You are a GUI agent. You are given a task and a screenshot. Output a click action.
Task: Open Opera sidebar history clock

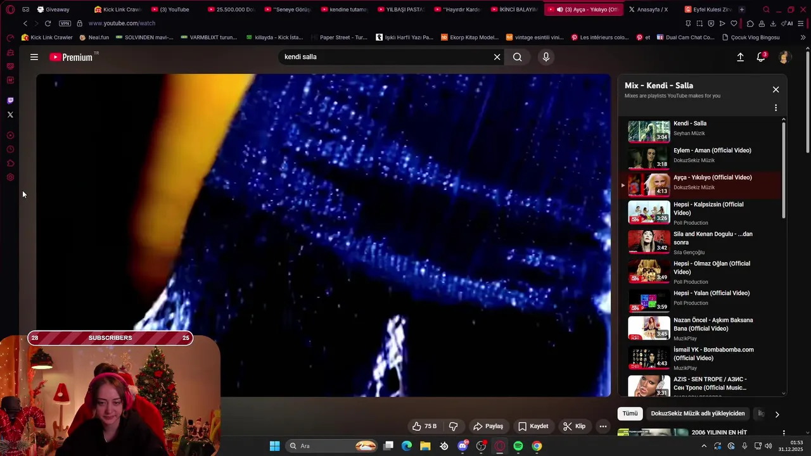10,149
